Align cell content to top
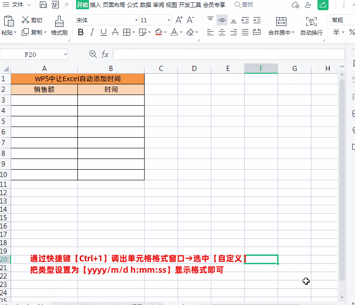Screen dimensions: 355x305 click(210, 20)
